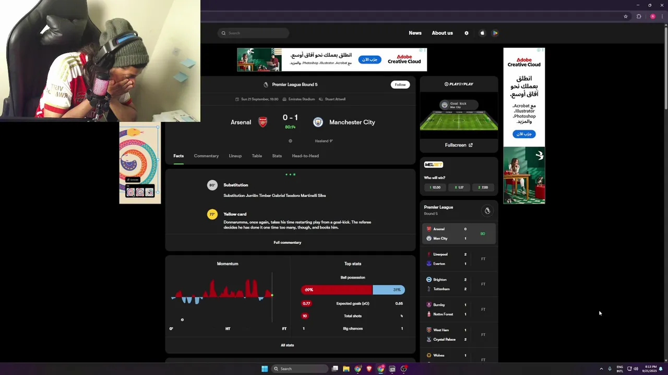Viewport: 668px width, 375px height.
Task: Open Play-by-Play in Fullscreen
Action: [x=459, y=145]
